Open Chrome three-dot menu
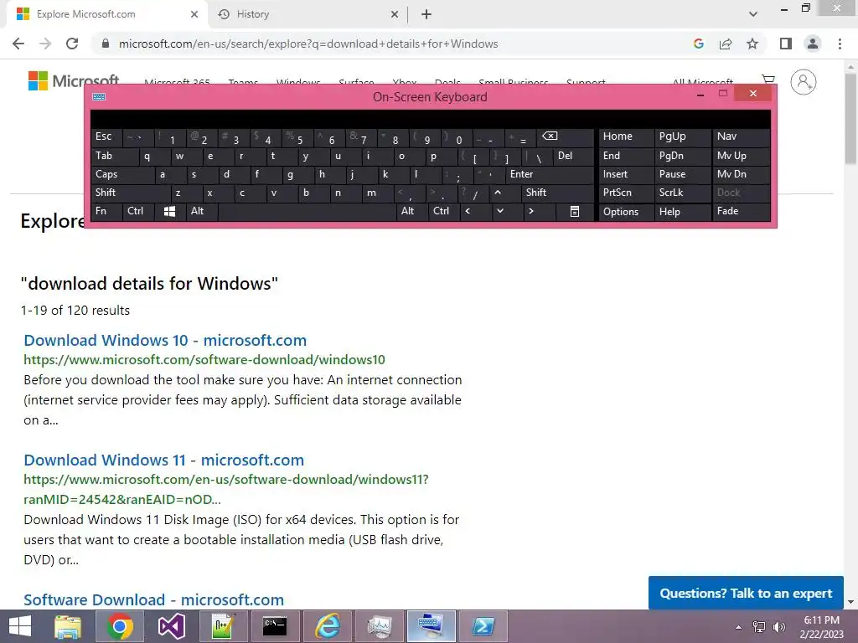 point(840,44)
